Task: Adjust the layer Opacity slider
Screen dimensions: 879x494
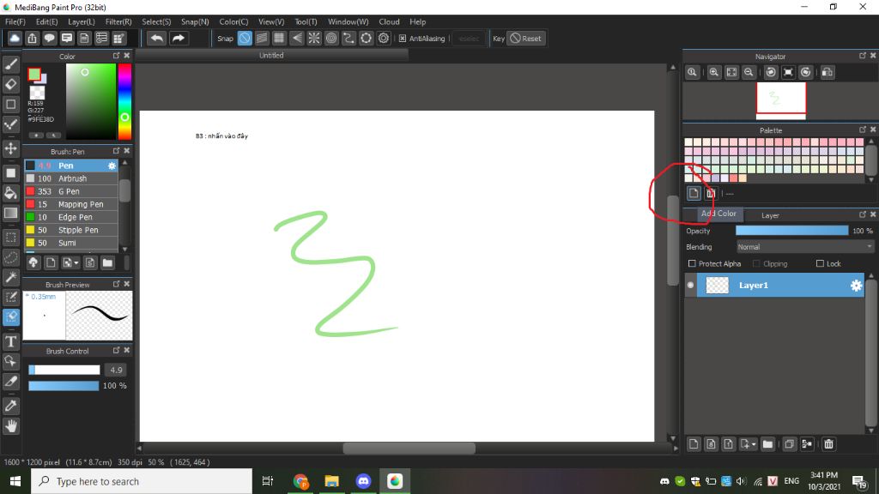Action: (x=792, y=231)
